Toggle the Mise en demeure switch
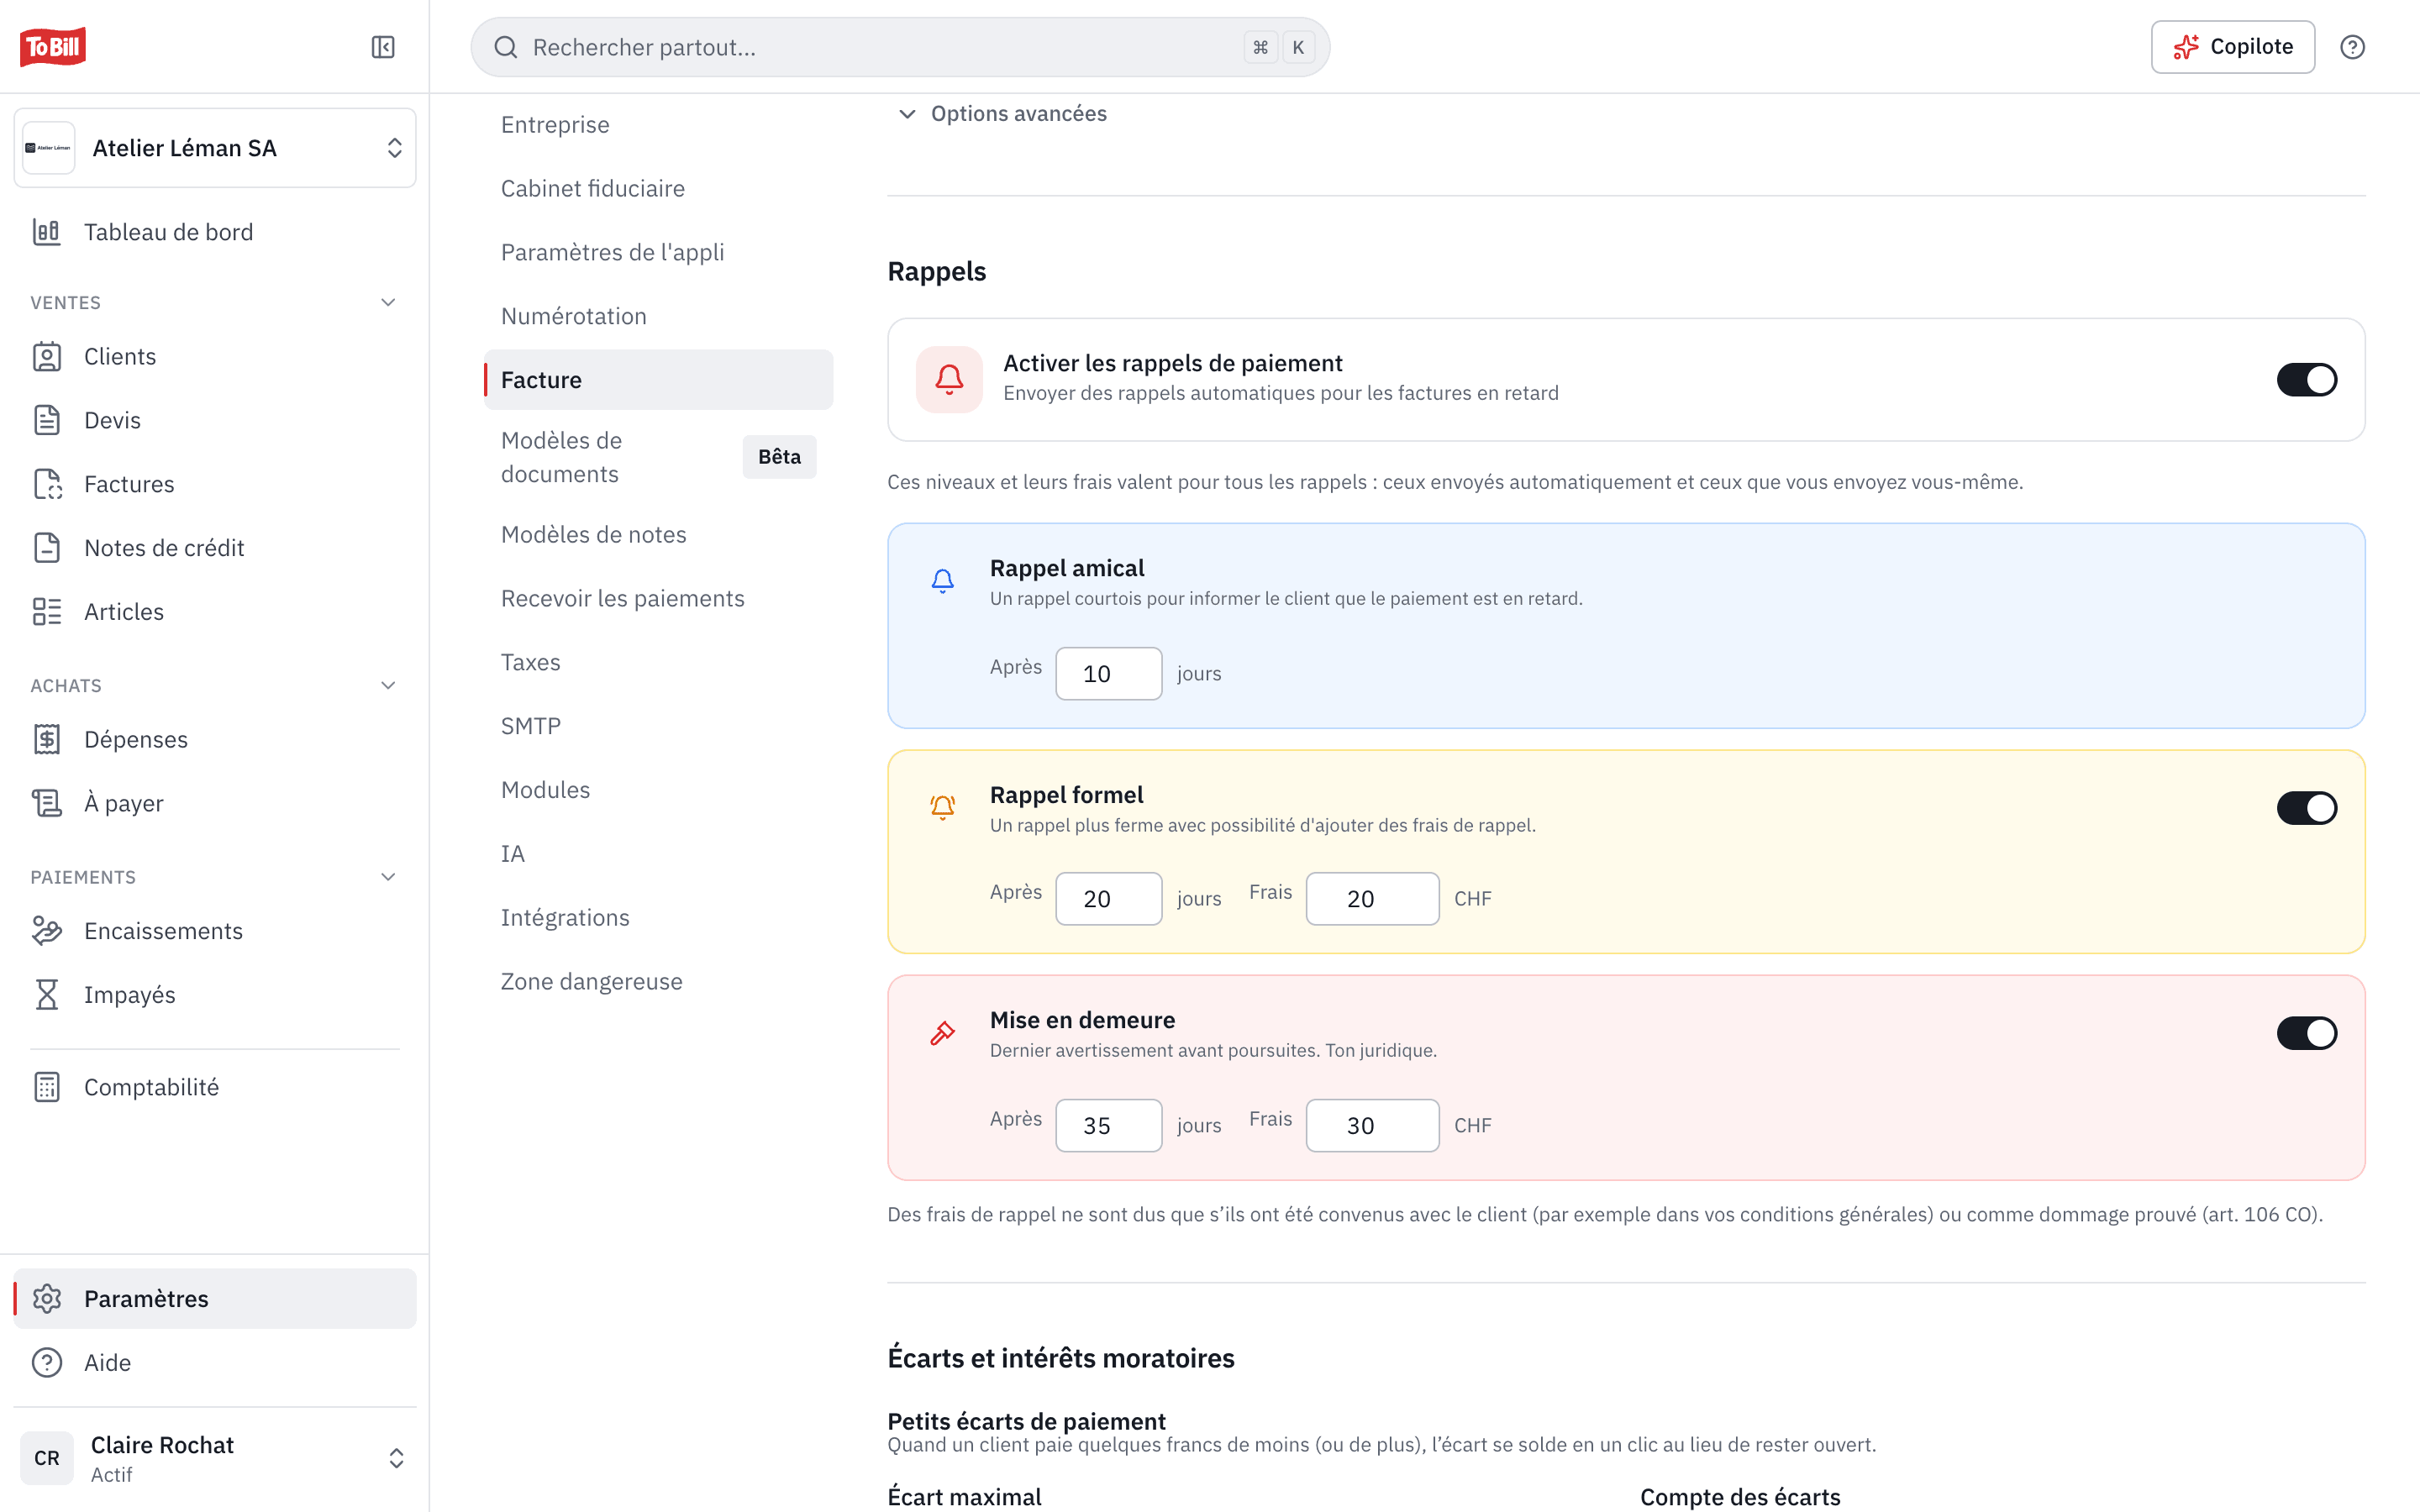The height and width of the screenshot is (1512, 2420). pyautogui.click(x=2306, y=1033)
